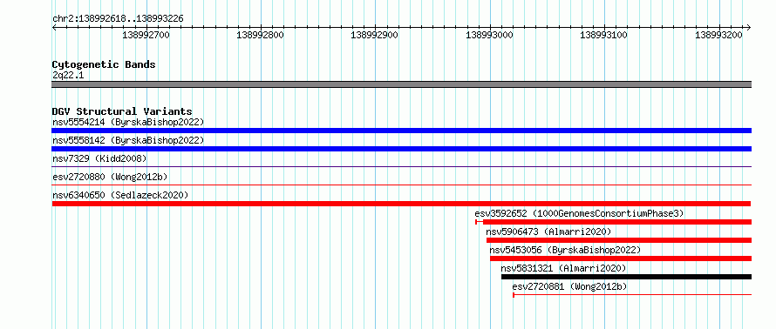Click the red bar for esv3592652
The height and width of the screenshot is (329, 776).
pos(613,222)
